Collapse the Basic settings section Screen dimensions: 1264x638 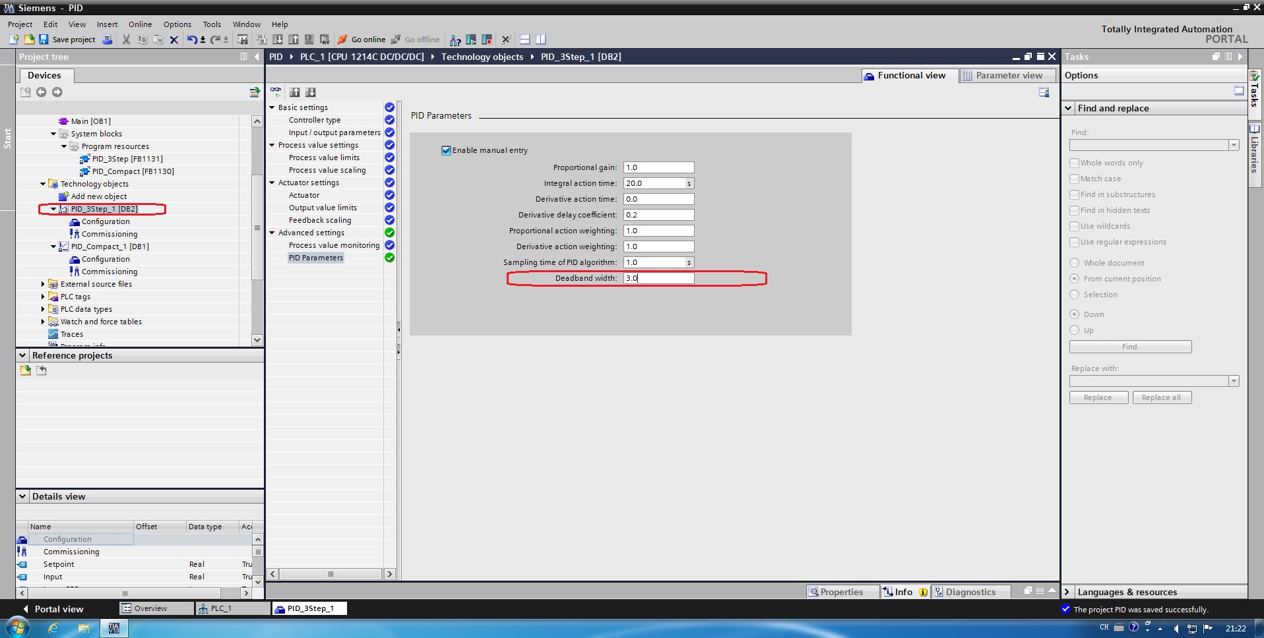272,107
